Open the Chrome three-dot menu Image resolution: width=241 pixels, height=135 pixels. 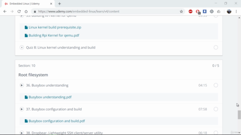236,12
